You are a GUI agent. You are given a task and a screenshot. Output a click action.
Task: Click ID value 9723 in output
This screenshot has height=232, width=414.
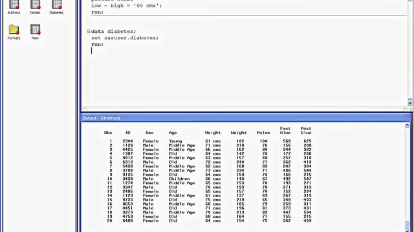point(127,200)
